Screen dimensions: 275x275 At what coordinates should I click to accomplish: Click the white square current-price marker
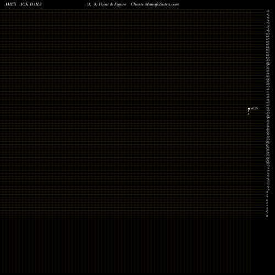coord(249,108)
